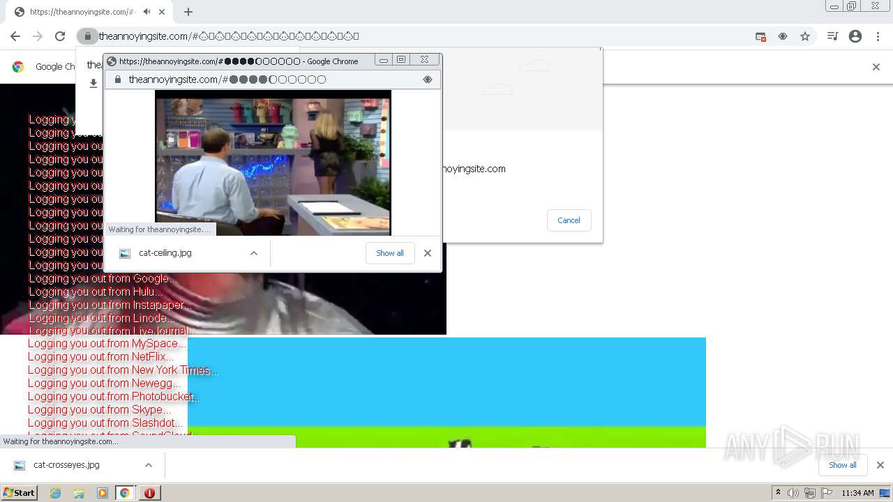Select the popup window URL text
The image size is (893, 502).
pos(227,79)
